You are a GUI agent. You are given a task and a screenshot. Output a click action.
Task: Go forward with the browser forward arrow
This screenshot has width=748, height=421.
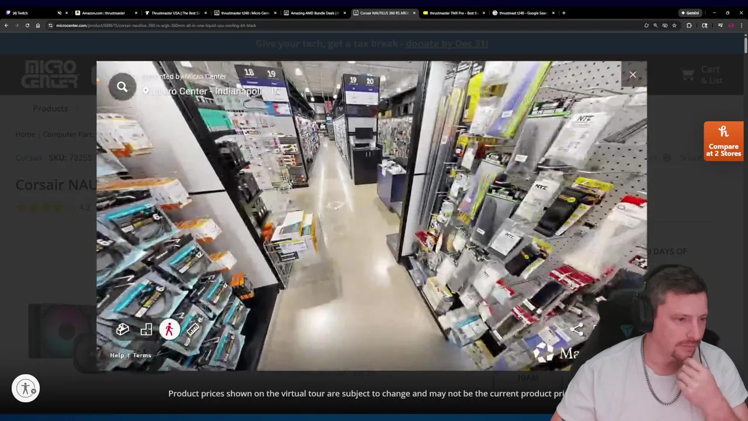point(17,25)
